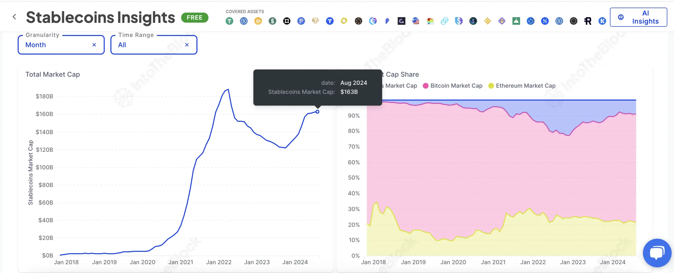Click the green FREE badge
The height and width of the screenshot is (273, 674).
click(195, 18)
